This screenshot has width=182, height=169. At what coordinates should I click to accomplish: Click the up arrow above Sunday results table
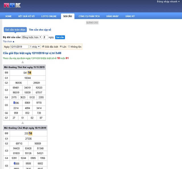[x=23, y=123]
